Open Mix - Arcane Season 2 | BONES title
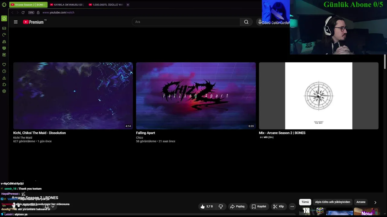387x217 pixels. [x=282, y=133]
